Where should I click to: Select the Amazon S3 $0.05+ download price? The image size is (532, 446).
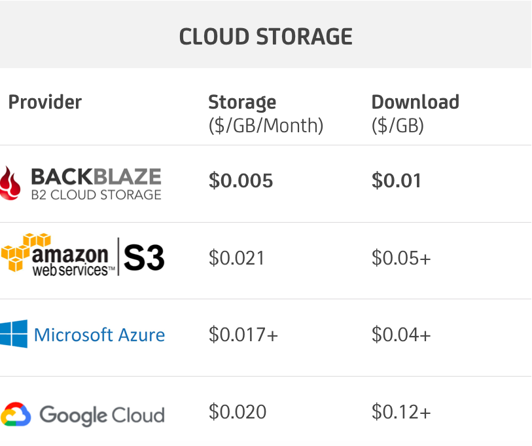coord(401,258)
